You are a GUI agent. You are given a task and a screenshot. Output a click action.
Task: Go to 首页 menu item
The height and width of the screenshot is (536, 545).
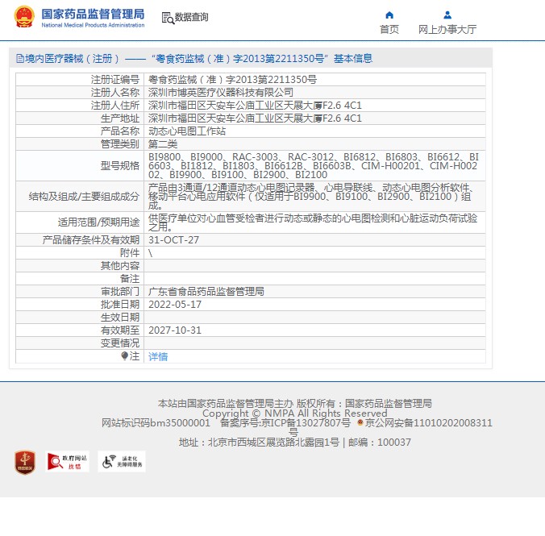(389, 30)
